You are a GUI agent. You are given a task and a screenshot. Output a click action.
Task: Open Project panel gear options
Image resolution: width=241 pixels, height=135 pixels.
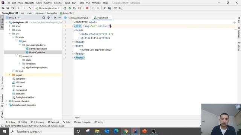click(x=55, y=18)
